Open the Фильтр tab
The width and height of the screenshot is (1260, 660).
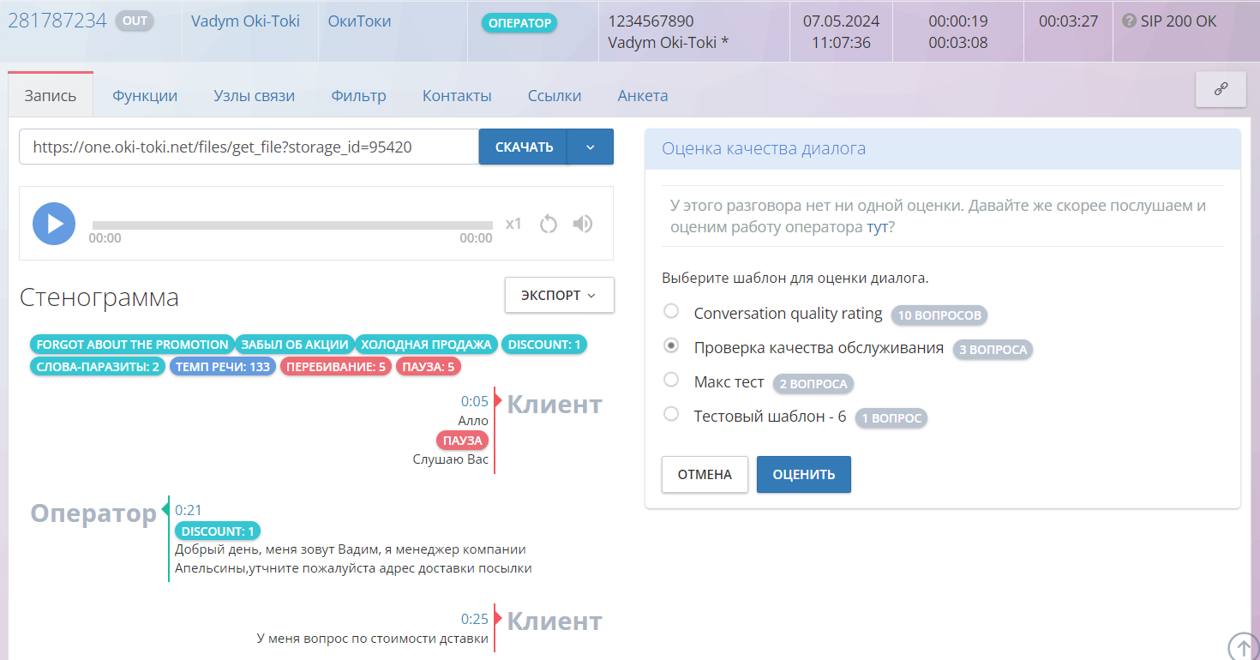tap(358, 96)
